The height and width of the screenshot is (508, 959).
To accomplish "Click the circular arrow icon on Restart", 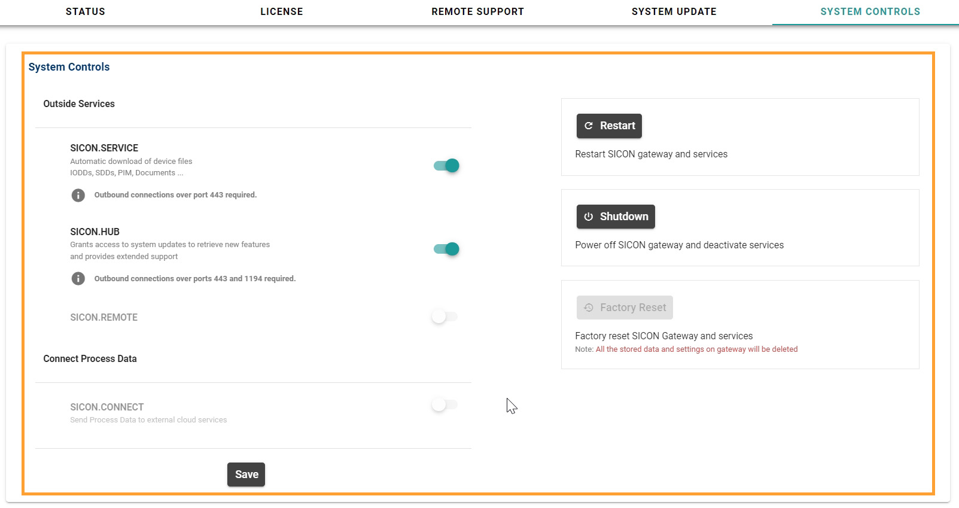I will pos(589,126).
